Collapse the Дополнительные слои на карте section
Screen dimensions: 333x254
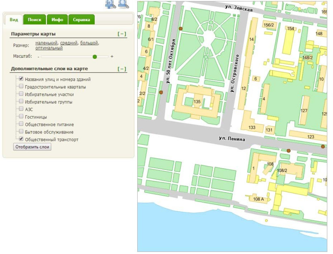tap(122, 69)
